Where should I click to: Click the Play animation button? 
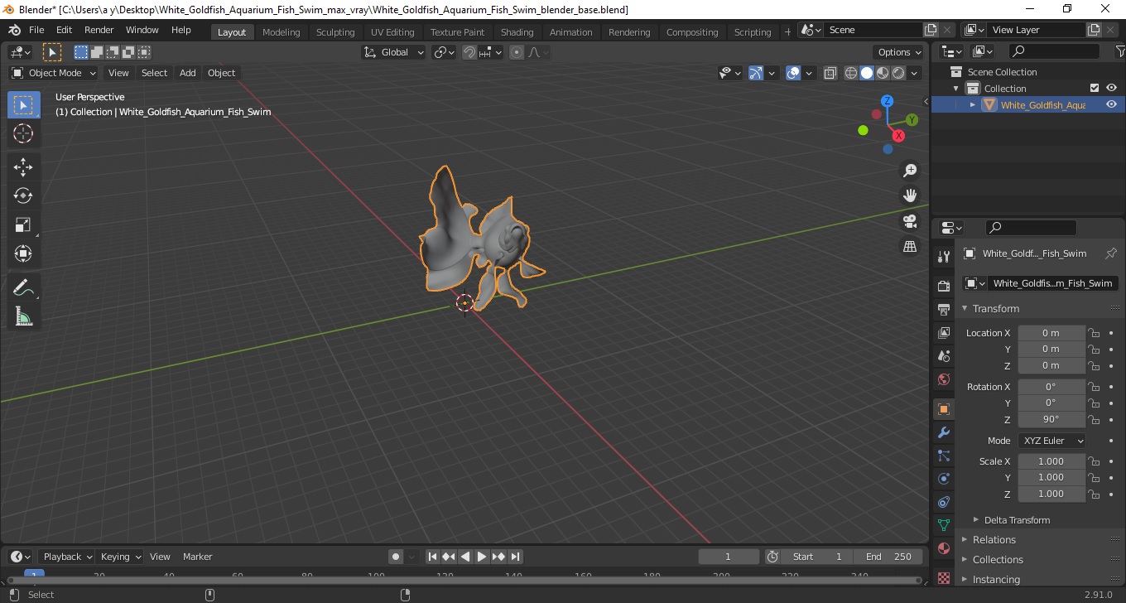pyautogui.click(x=482, y=557)
